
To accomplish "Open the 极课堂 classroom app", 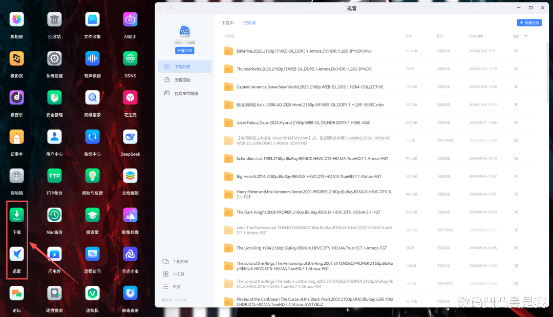I will pyautogui.click(x=92, y=215).
